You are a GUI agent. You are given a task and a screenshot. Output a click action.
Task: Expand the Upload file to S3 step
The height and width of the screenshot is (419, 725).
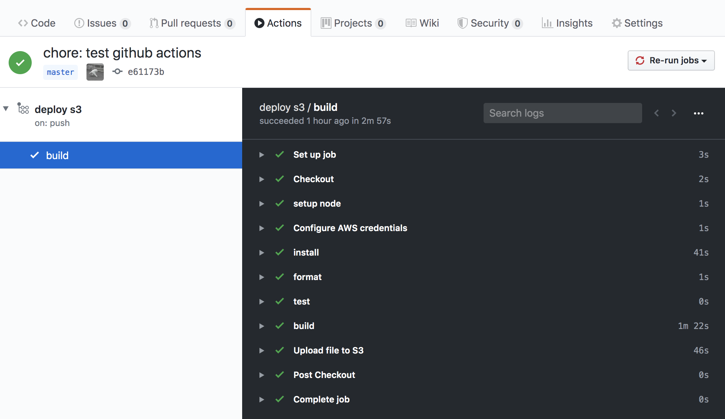coord(262,351)
